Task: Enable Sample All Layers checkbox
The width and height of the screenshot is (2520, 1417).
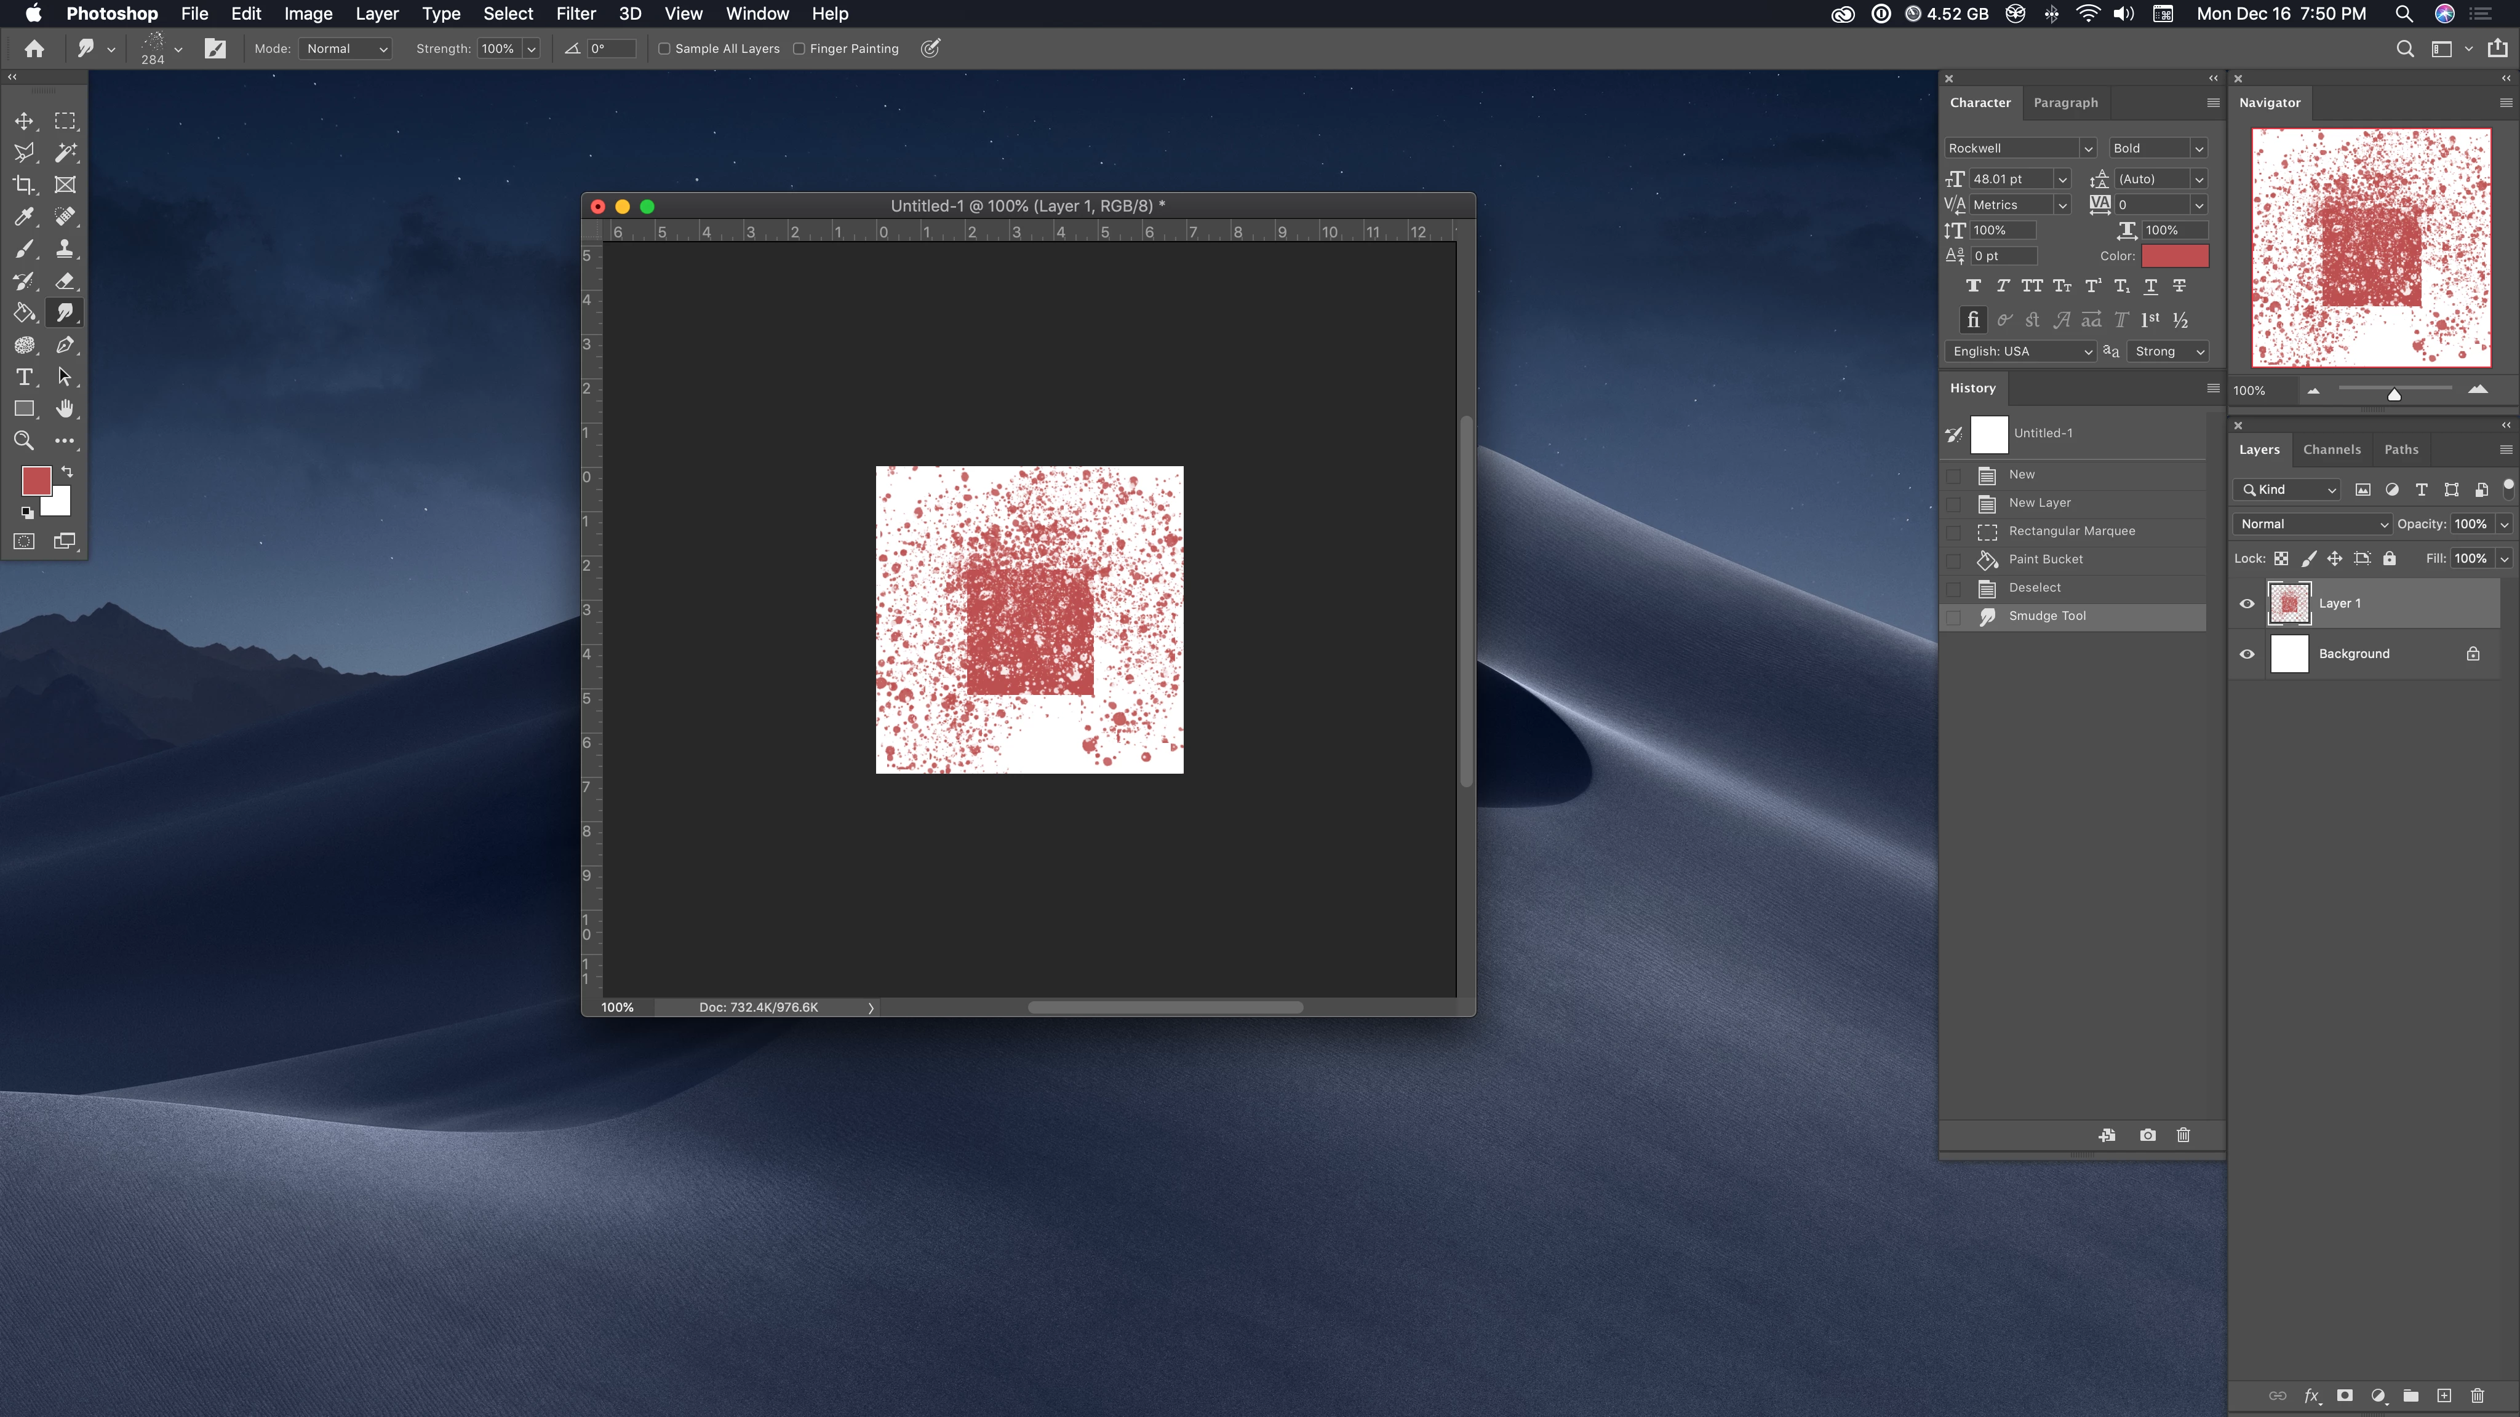Action: (x=664, y=49)
